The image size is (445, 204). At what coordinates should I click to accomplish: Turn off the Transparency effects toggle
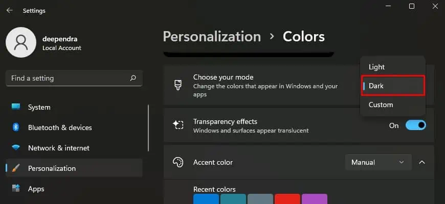(x=416, y=125)
